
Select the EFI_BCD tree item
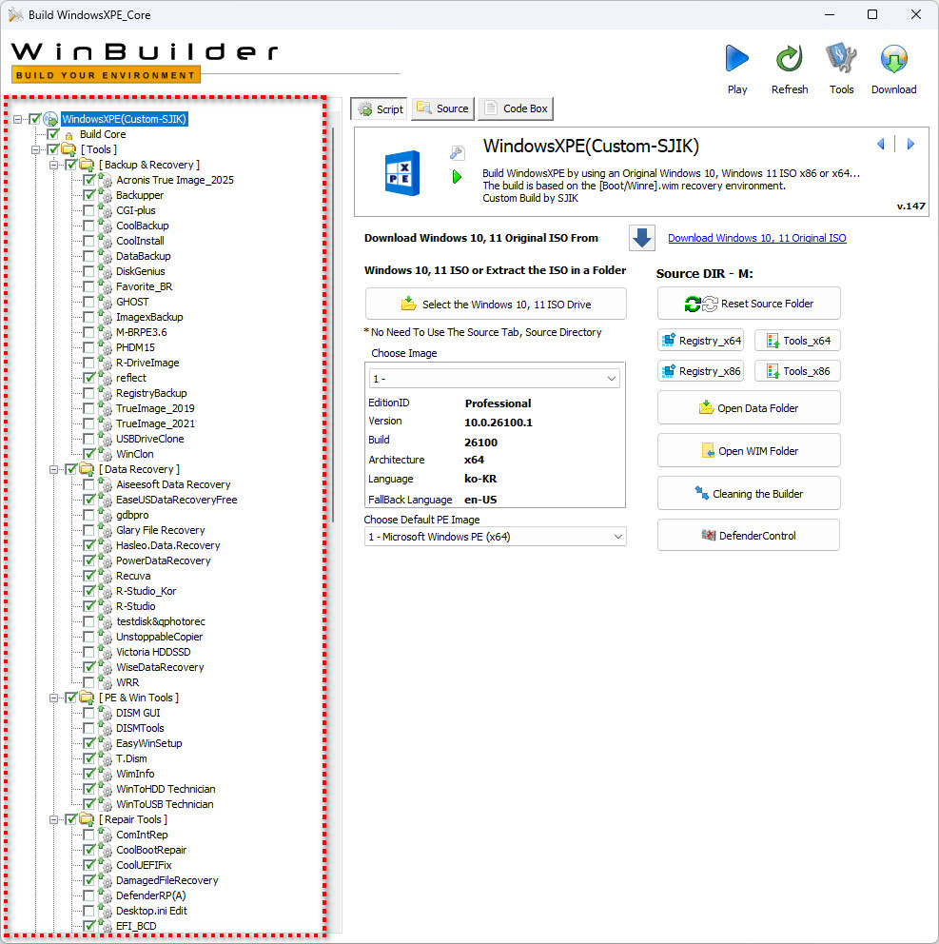point(136,926)
